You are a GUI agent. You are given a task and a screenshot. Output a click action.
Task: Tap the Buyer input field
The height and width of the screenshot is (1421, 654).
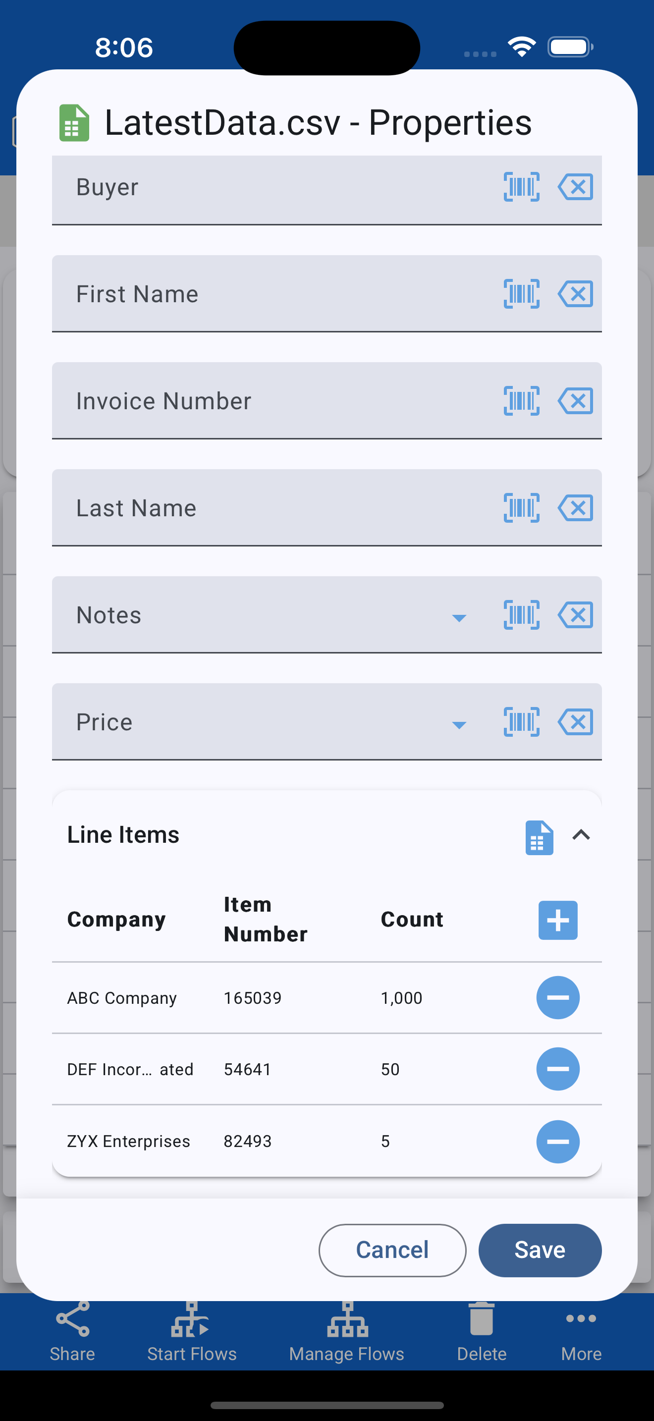(327, 190)
